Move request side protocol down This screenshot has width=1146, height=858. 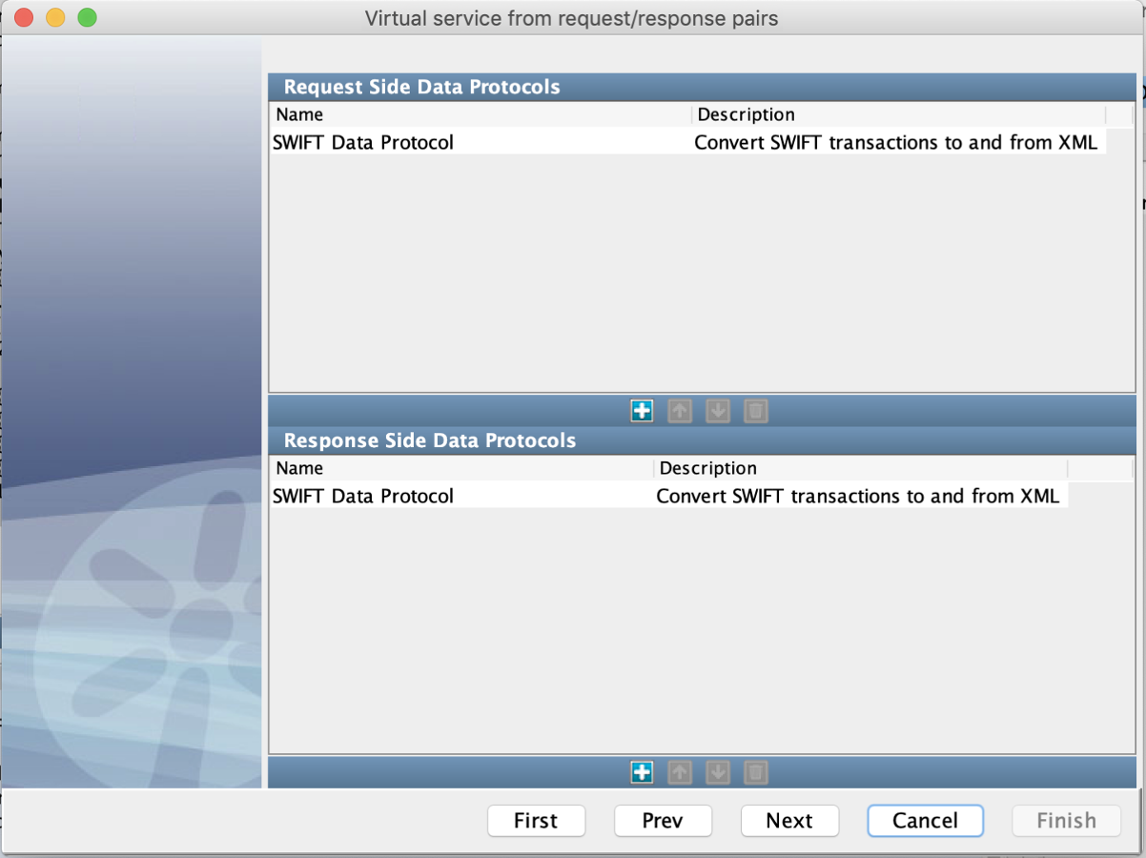coord(718,411)
